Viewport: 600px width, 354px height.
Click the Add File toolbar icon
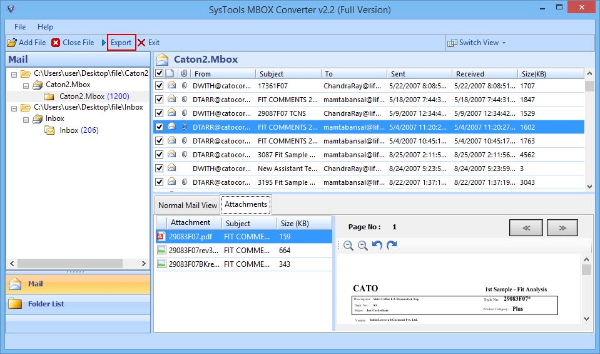click(12, 43)
